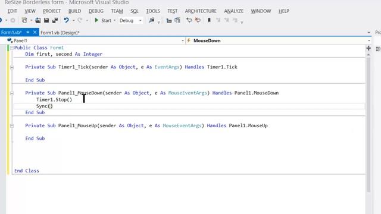Click the 'End Class' line

pos(26,171)
